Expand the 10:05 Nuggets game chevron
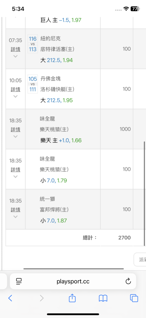Screen dimensions: 146x318 pyautogui.click(x=15, y=96)
